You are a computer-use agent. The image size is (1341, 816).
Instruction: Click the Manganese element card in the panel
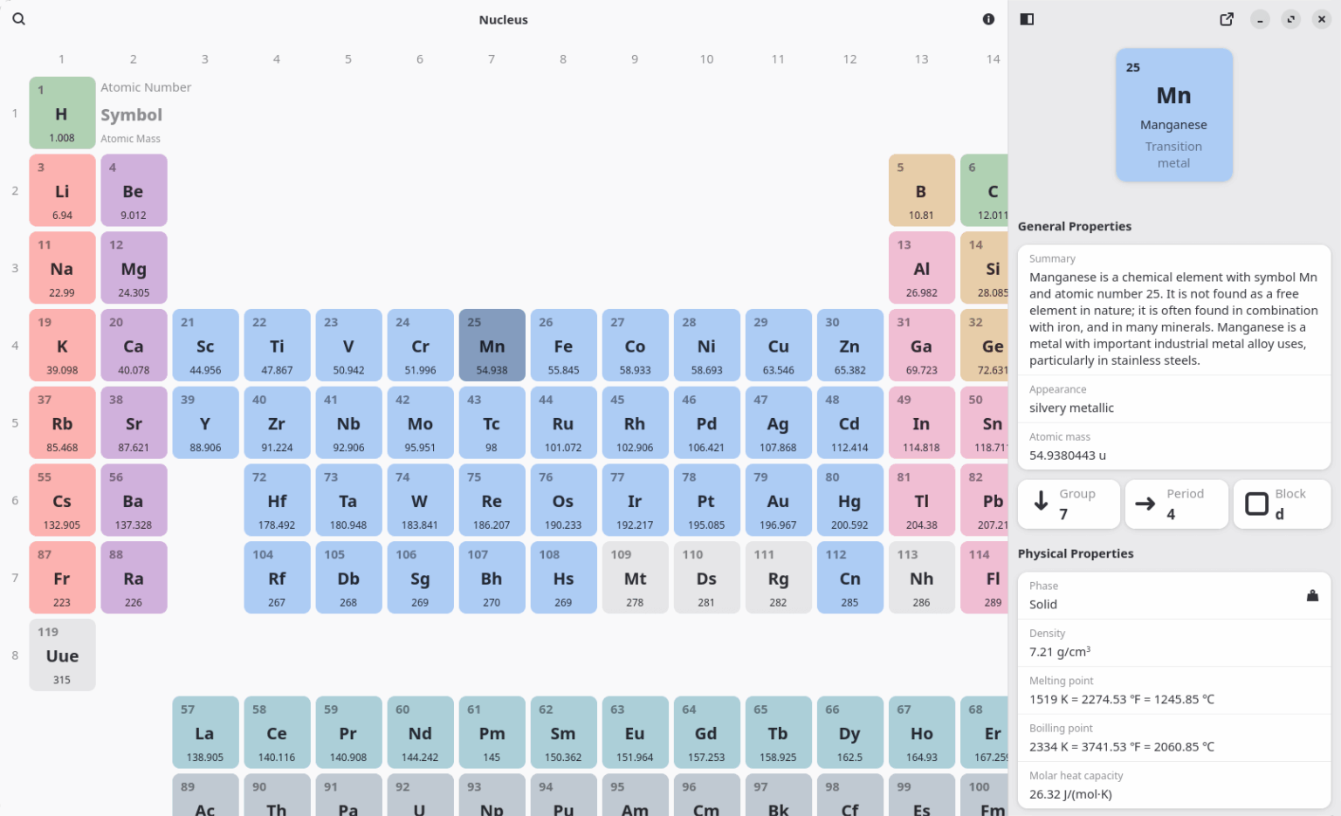[1174, 114]
